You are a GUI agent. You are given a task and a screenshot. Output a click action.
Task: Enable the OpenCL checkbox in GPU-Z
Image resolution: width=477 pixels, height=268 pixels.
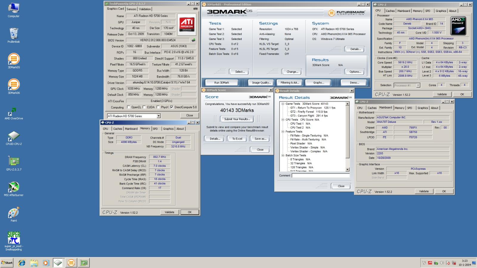tap(128, 107)
